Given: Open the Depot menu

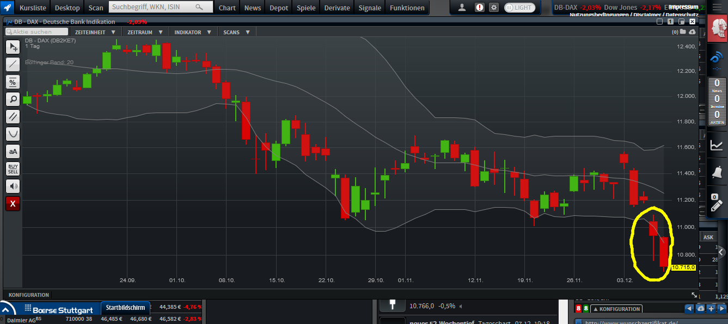Looking at the screenshot, I should coord(278,8).
